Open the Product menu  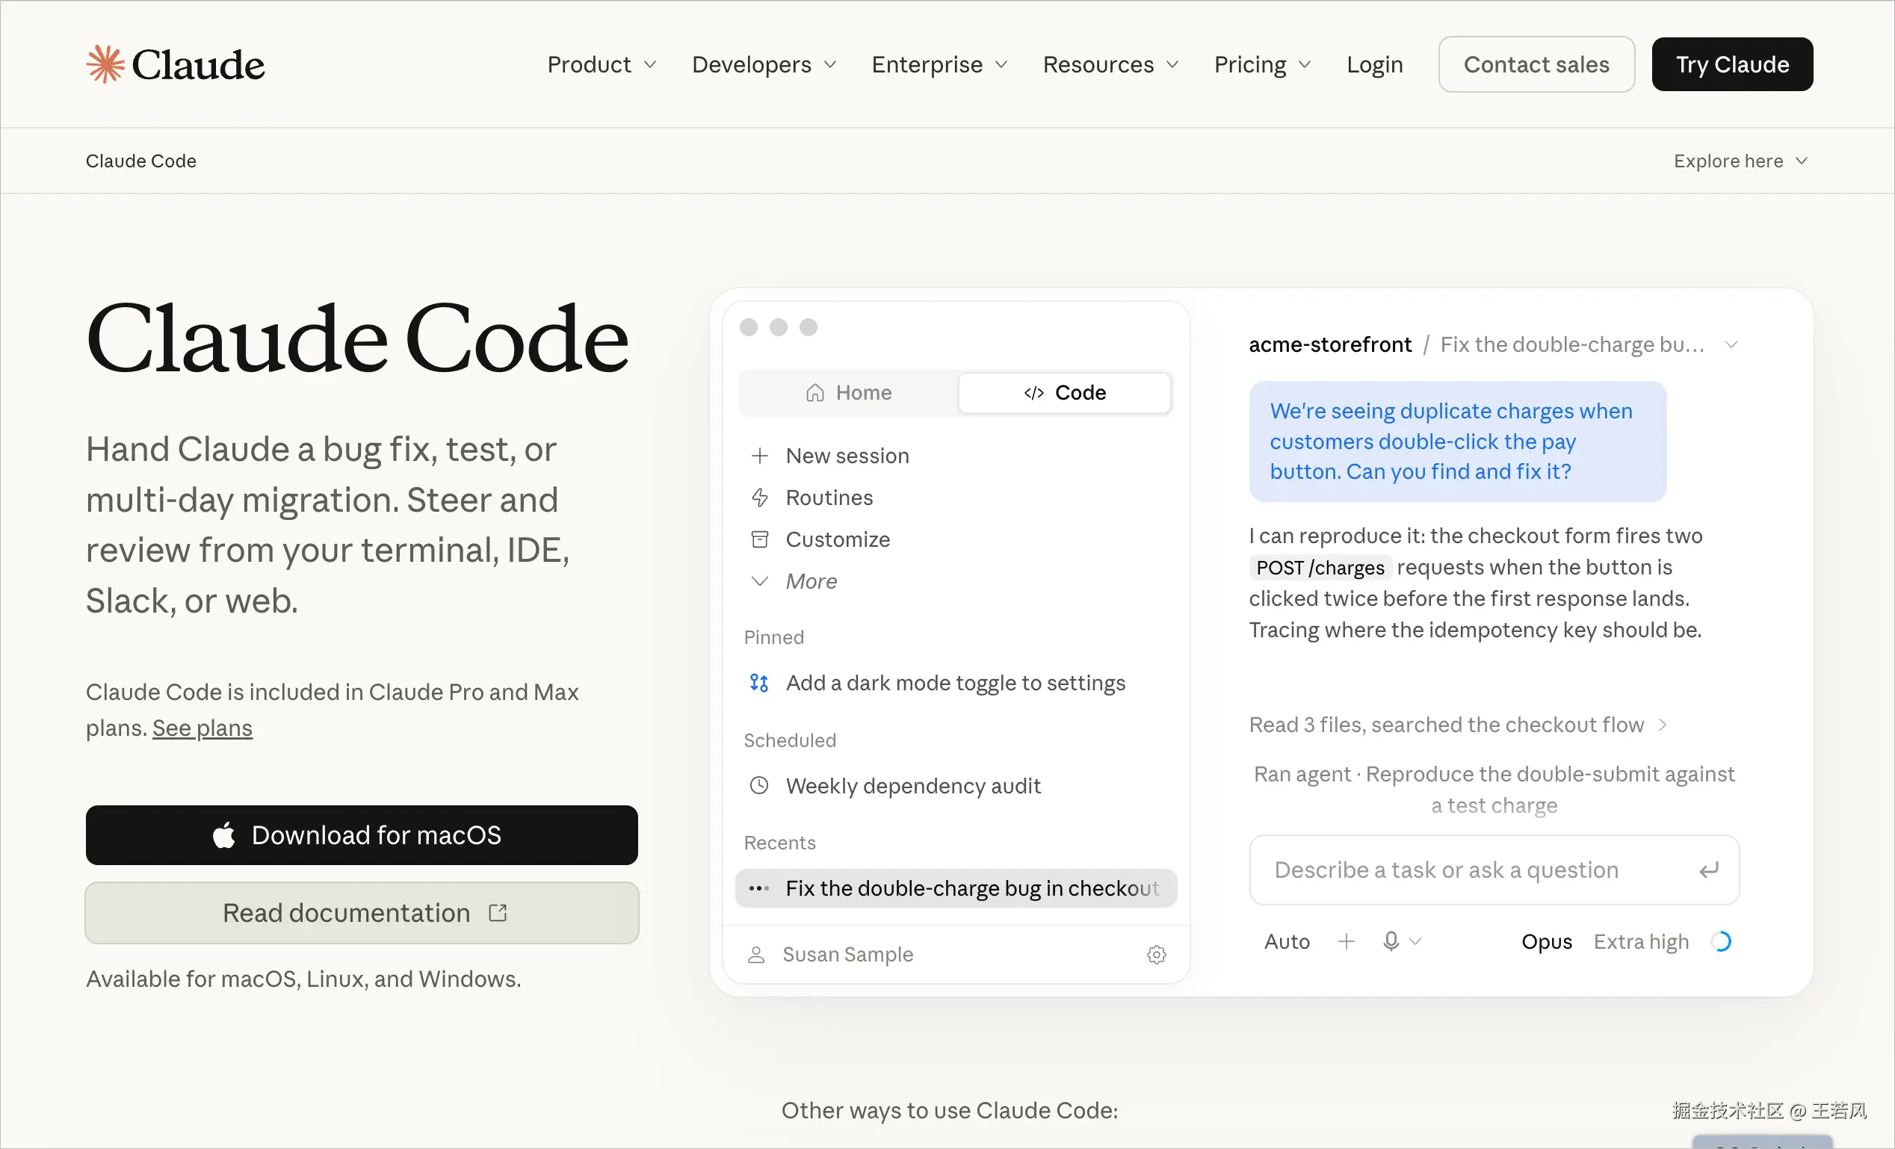point(602,64)
